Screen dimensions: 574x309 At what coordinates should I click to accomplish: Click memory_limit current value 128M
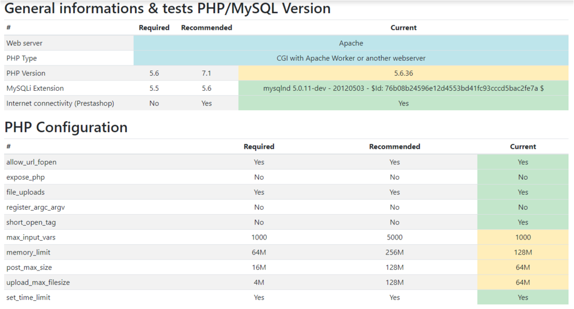(x=523, y=252)
